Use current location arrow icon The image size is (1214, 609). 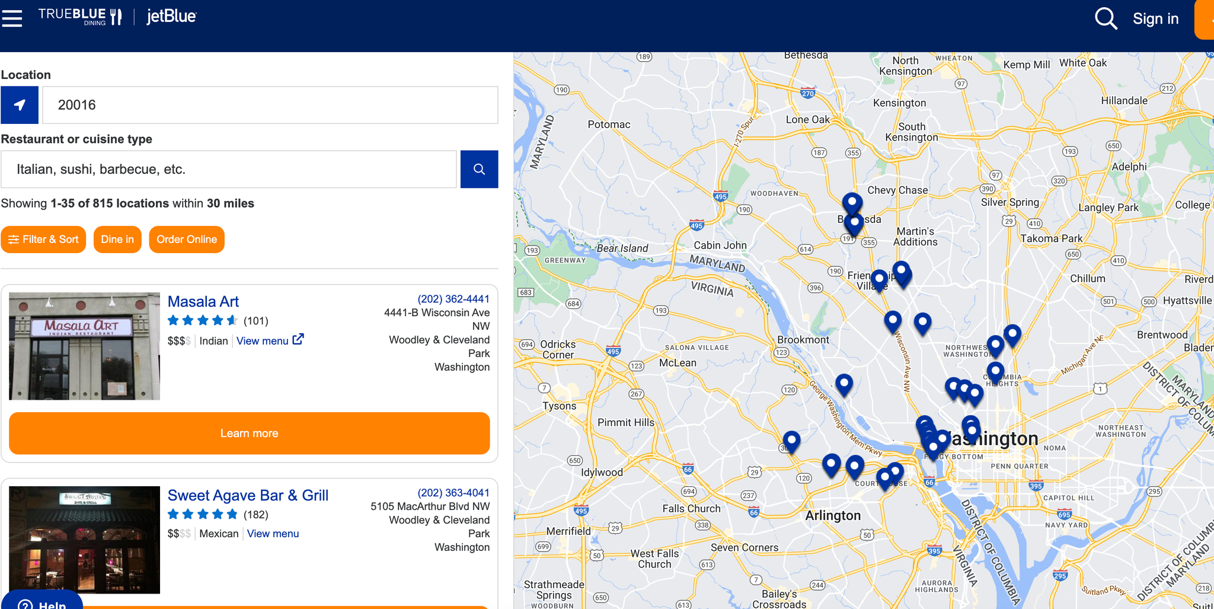coord(20,105)
